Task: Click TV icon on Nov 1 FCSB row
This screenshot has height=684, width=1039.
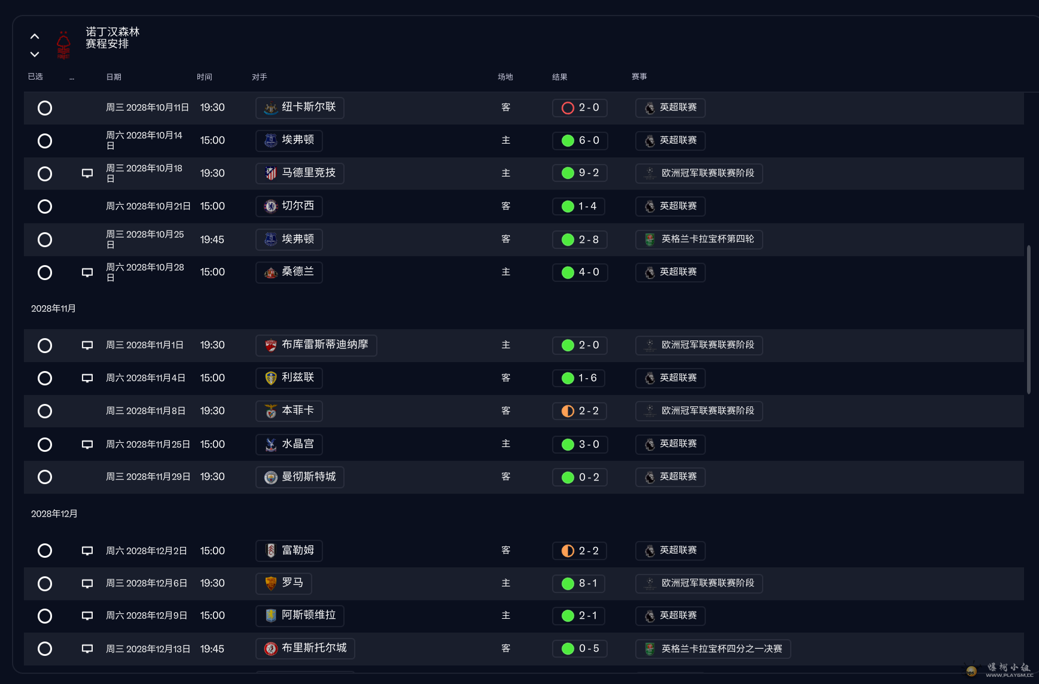Action: (x=87, y=345)
